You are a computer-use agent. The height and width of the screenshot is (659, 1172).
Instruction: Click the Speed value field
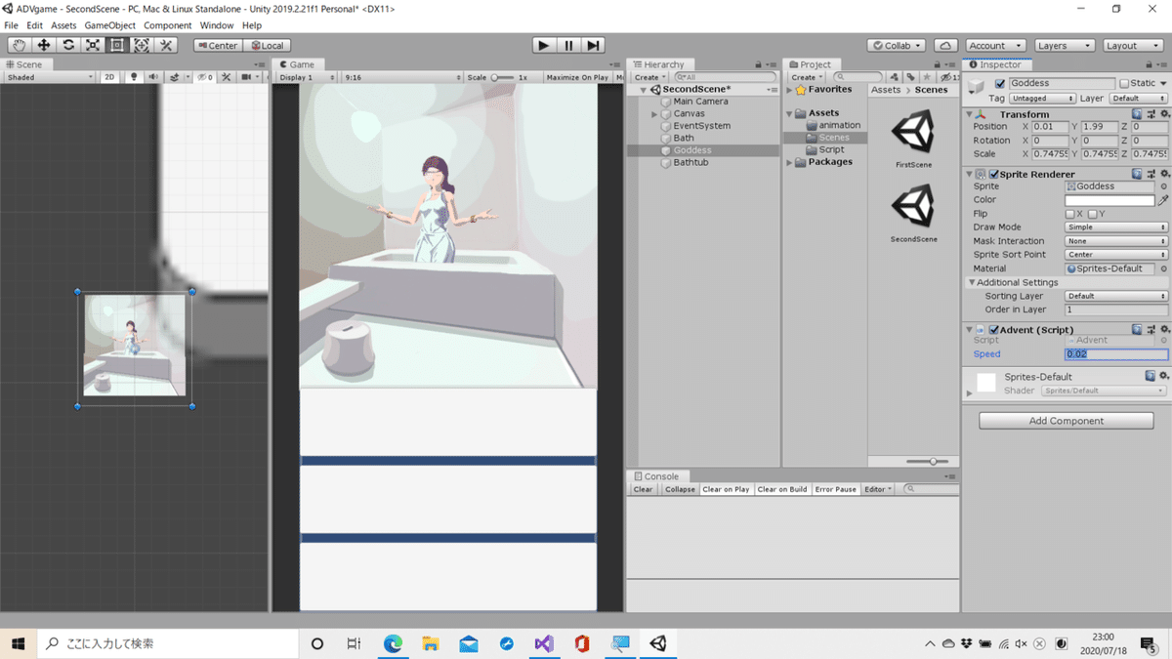click(1116, 354)
